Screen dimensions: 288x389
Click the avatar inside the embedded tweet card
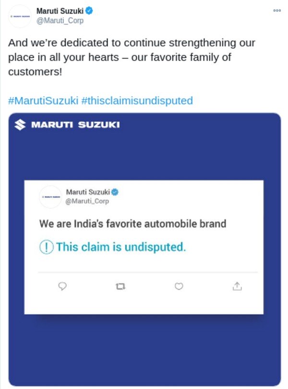pyautogui.click(x=50, y=196)
